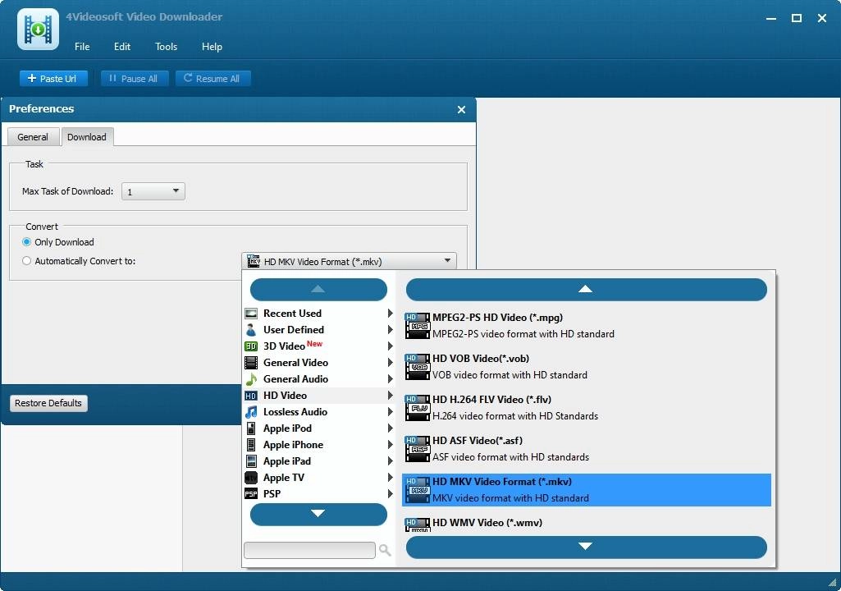The height and width of the screenshot is (591, 841).
Task: Expand the General Audio submenu arrow
Action: coord(390,379)
